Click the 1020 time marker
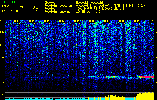 coord(151,21)
